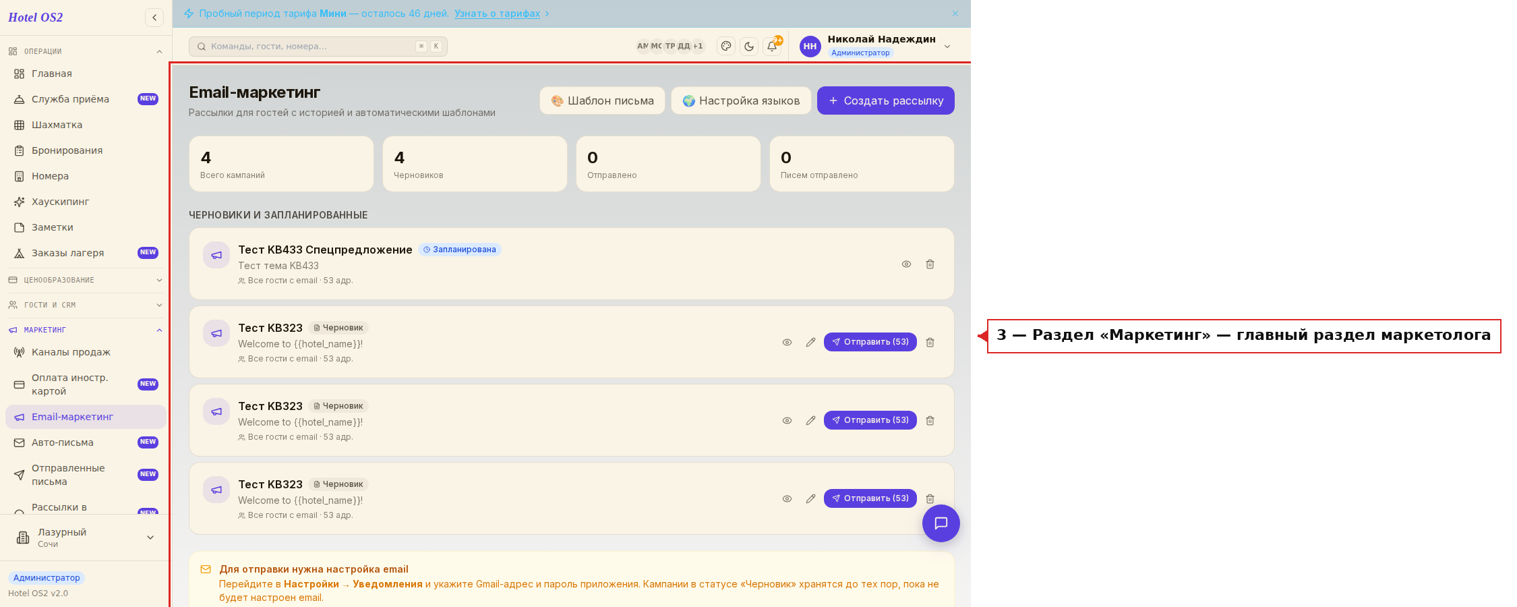Open the Лазурный hotel selector dropdown

(x=85, y=538)
